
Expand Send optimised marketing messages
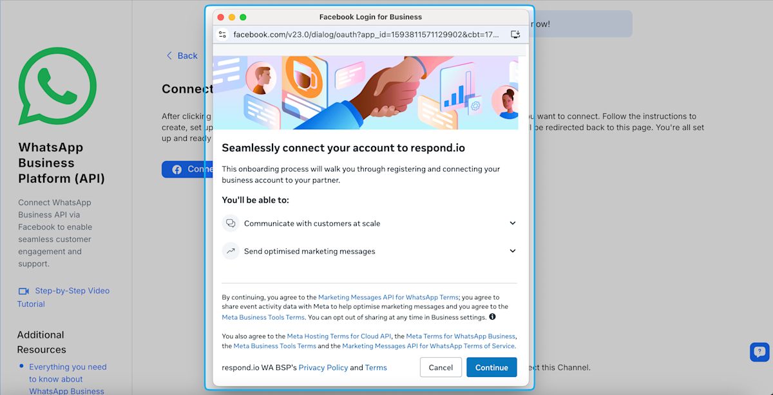click(x=512, y=251)
